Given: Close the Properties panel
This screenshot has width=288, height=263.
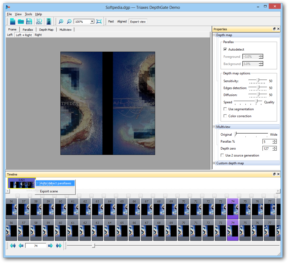Looking at the screenshot, I should pyautogui.click(x=278, y=29).
